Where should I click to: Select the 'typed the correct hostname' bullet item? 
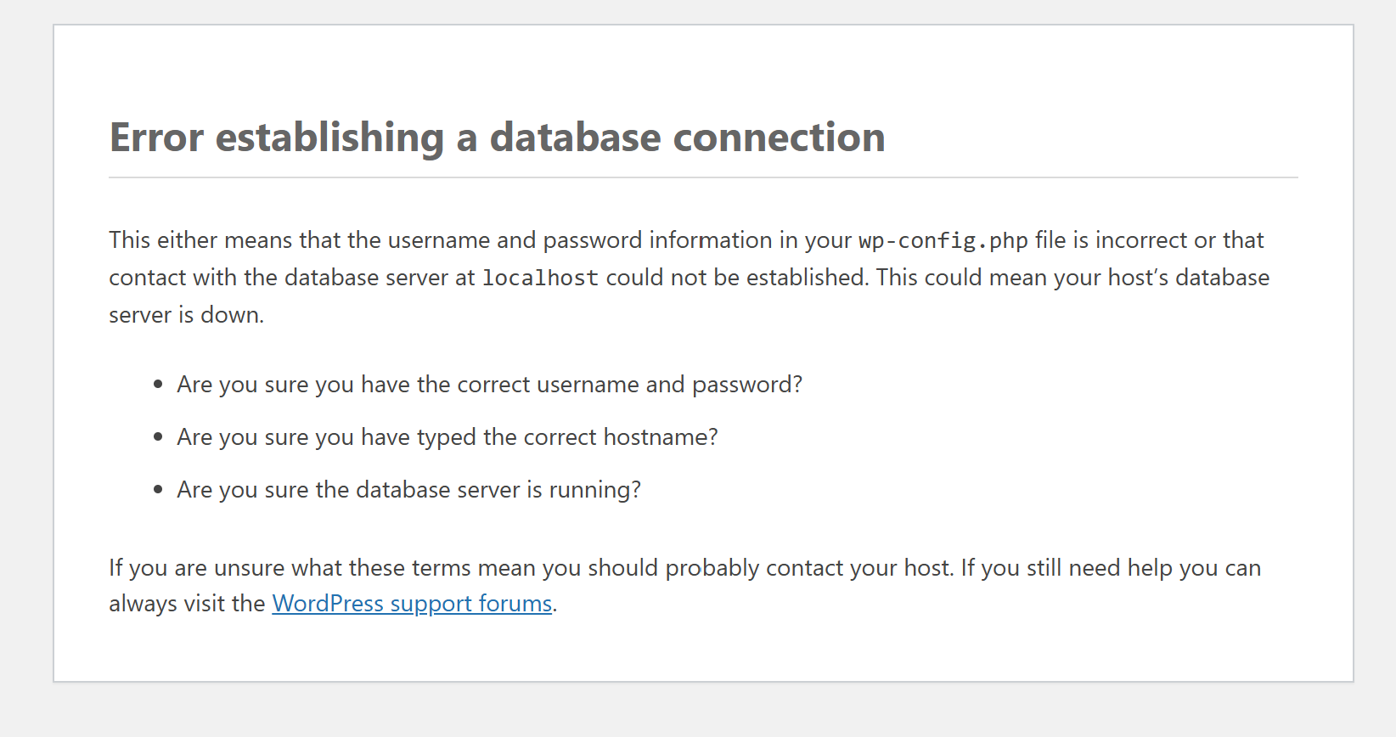[448, 437]
